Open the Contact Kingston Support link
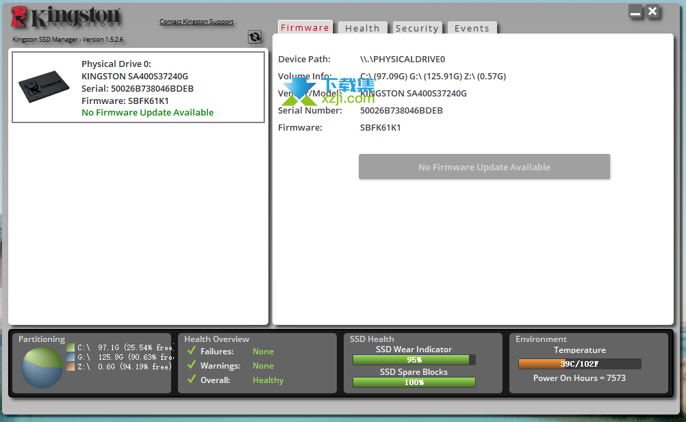Image resolution: width=686 pixels, height=422 pixels. click(x=196, y=22)
